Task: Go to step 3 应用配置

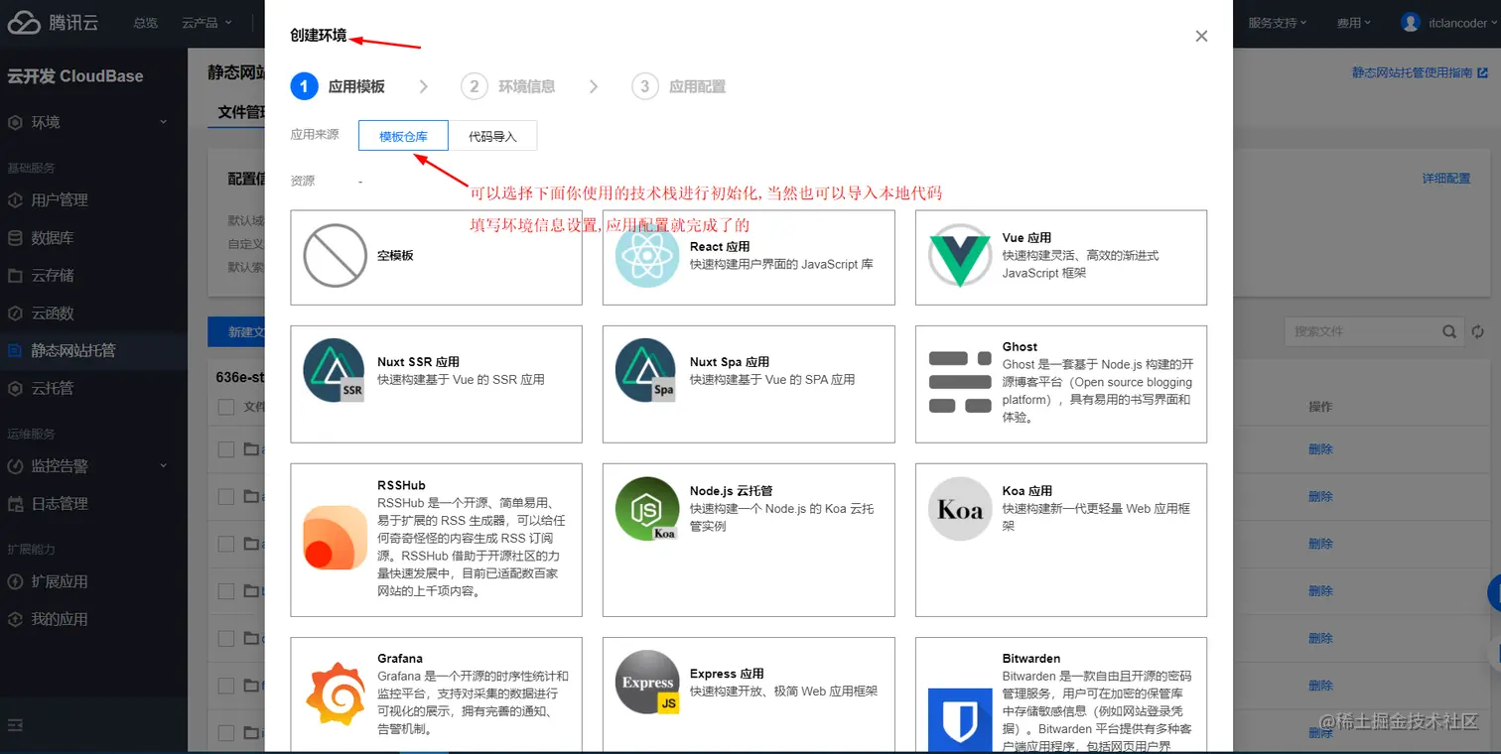Action: (679, 86)
